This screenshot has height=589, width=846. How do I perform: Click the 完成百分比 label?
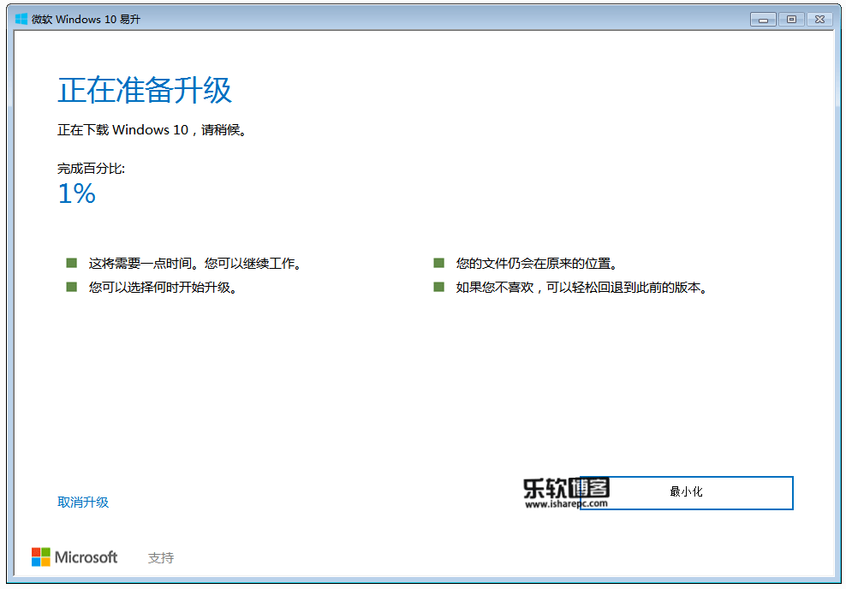(x=91, y=169)
